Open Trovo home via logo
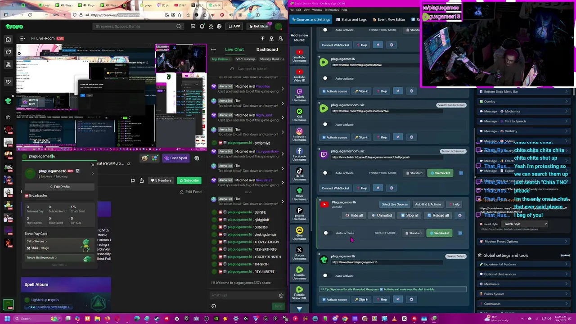This screenshot has width=576, height=324. pyautogui.click(x=14, y=27)
